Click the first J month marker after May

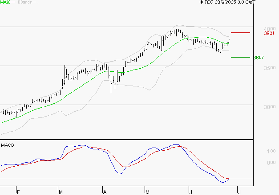191,192
